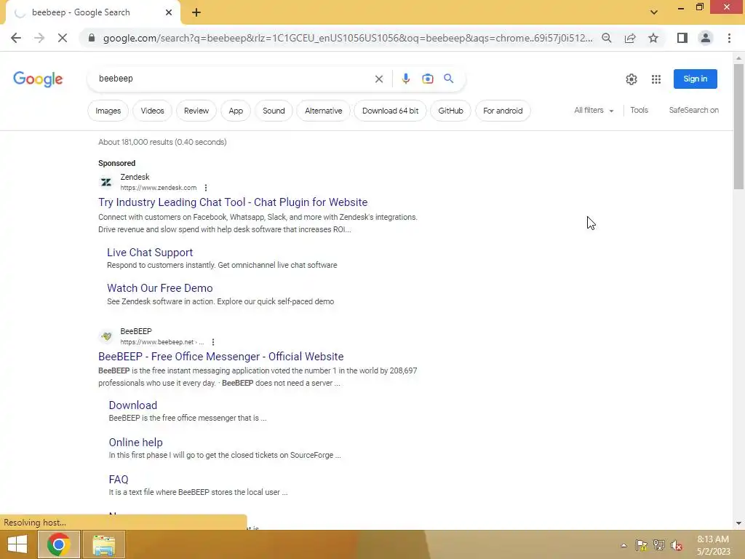This screenshot has height=559, width=745.
Task: Expand the All filters dropdown
Action: [x=594, y=111]
